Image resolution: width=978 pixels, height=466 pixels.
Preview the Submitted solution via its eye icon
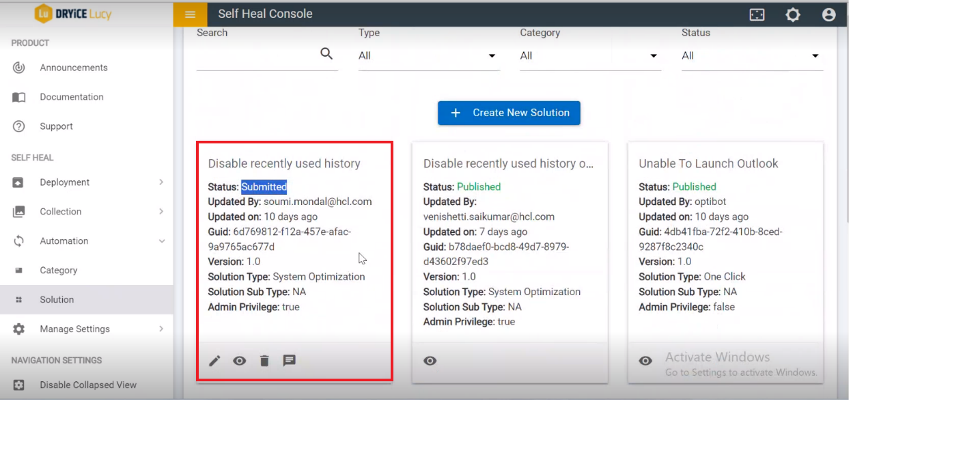(239, 361)
